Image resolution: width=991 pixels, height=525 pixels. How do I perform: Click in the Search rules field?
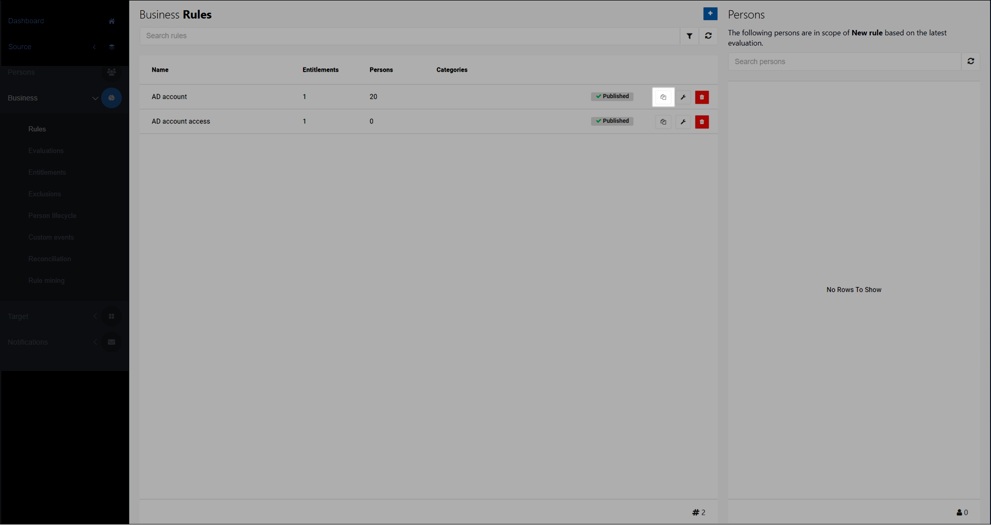pyautogui.click(x=409, y=36)
